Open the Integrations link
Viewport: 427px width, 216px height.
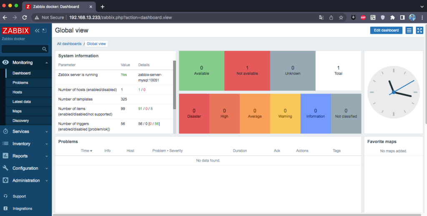23,209
